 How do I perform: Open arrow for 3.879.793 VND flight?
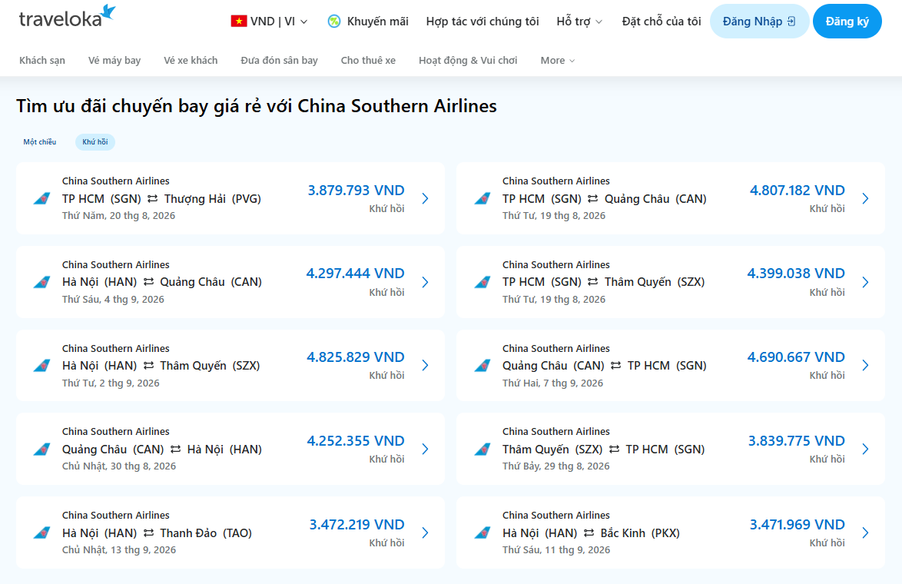tap(425, 198)
